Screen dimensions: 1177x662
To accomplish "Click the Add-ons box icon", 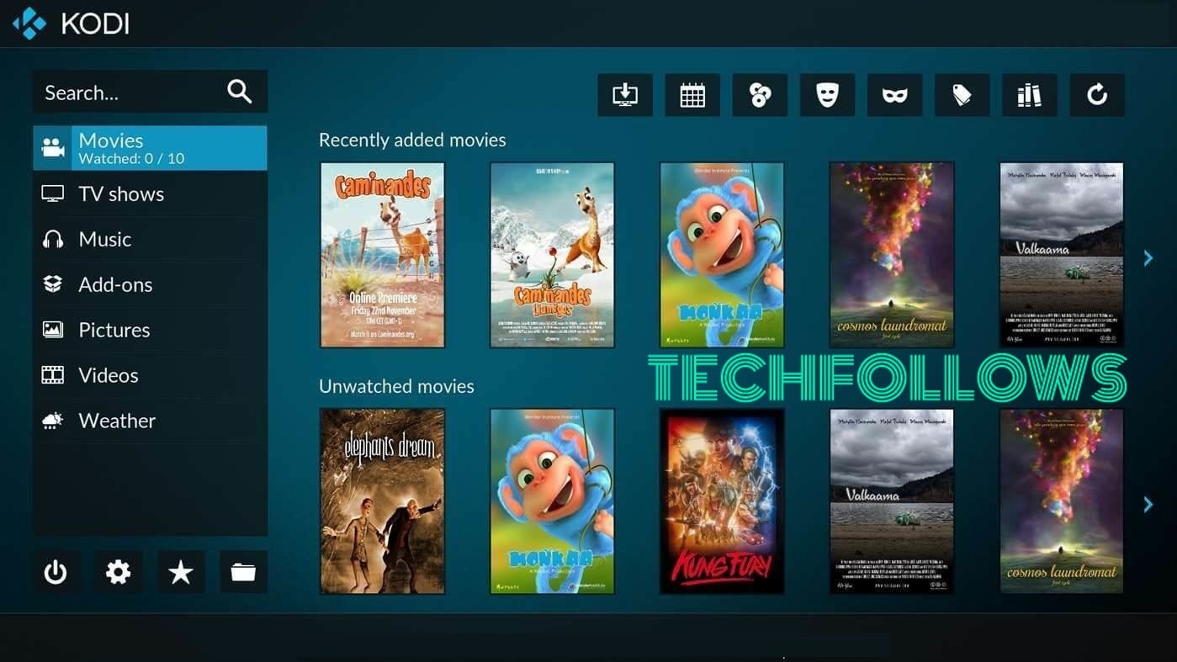I will (53, 284).
